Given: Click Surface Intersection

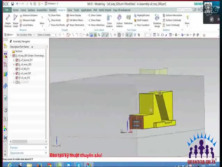Looking at the screenshot, I should pyautogui.click(x=172, y=15).
